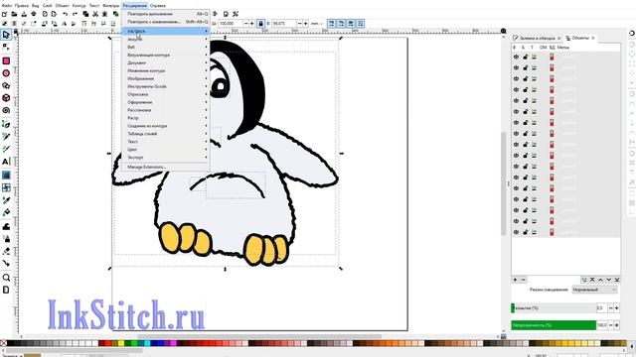
Task: Click the New document icon
Action: [x=4, y=14]
